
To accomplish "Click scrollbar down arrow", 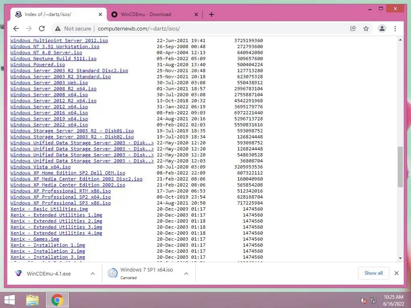I will pyautogui.click(x=400, y=258).
